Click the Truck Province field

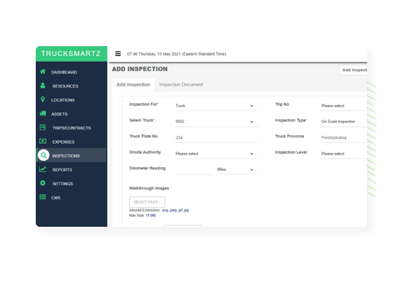(x=344, y=138)
